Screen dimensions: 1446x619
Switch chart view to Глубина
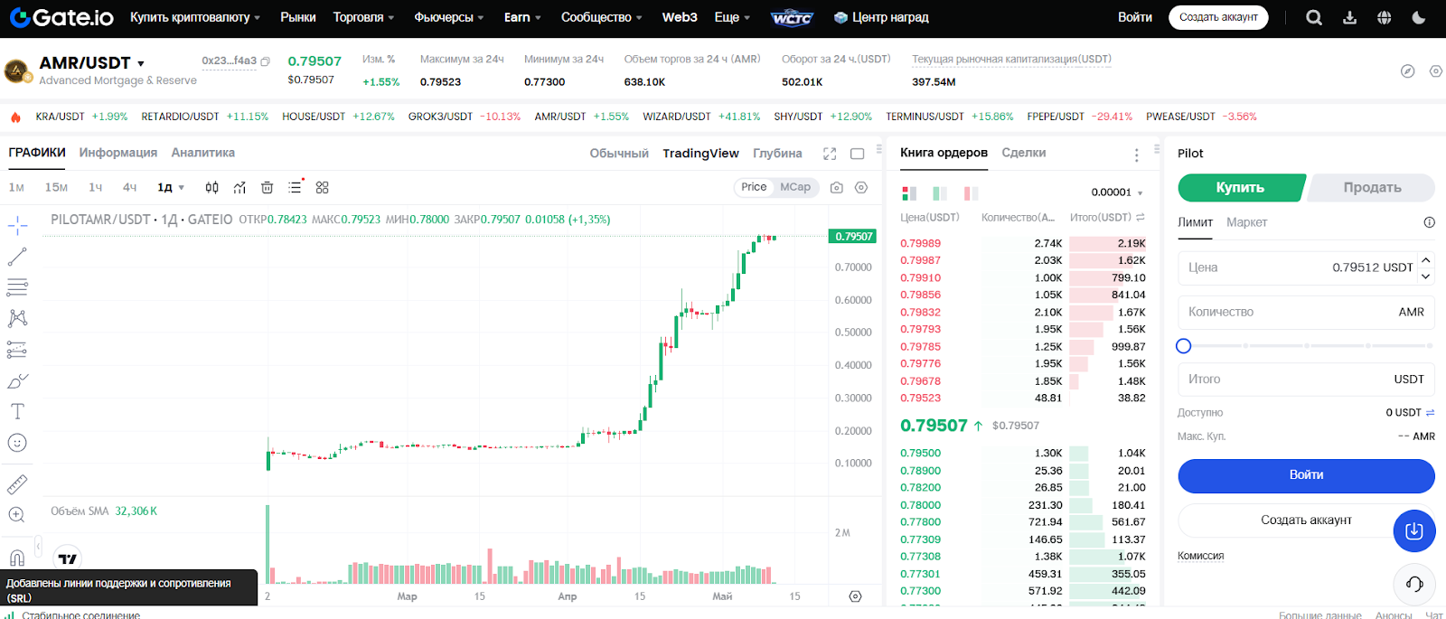point(777,154)
